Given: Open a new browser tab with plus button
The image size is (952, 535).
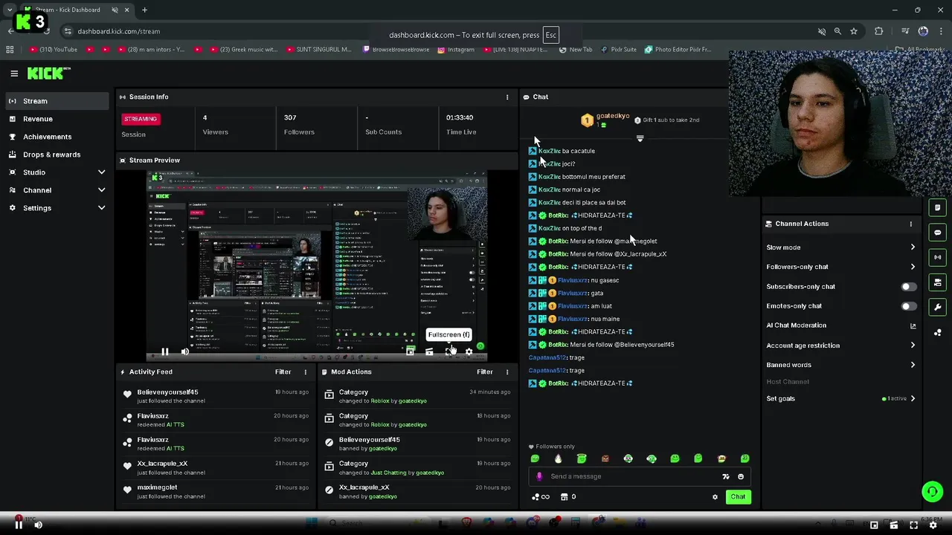Looking at the screenshot, I should tap(144, 10).
